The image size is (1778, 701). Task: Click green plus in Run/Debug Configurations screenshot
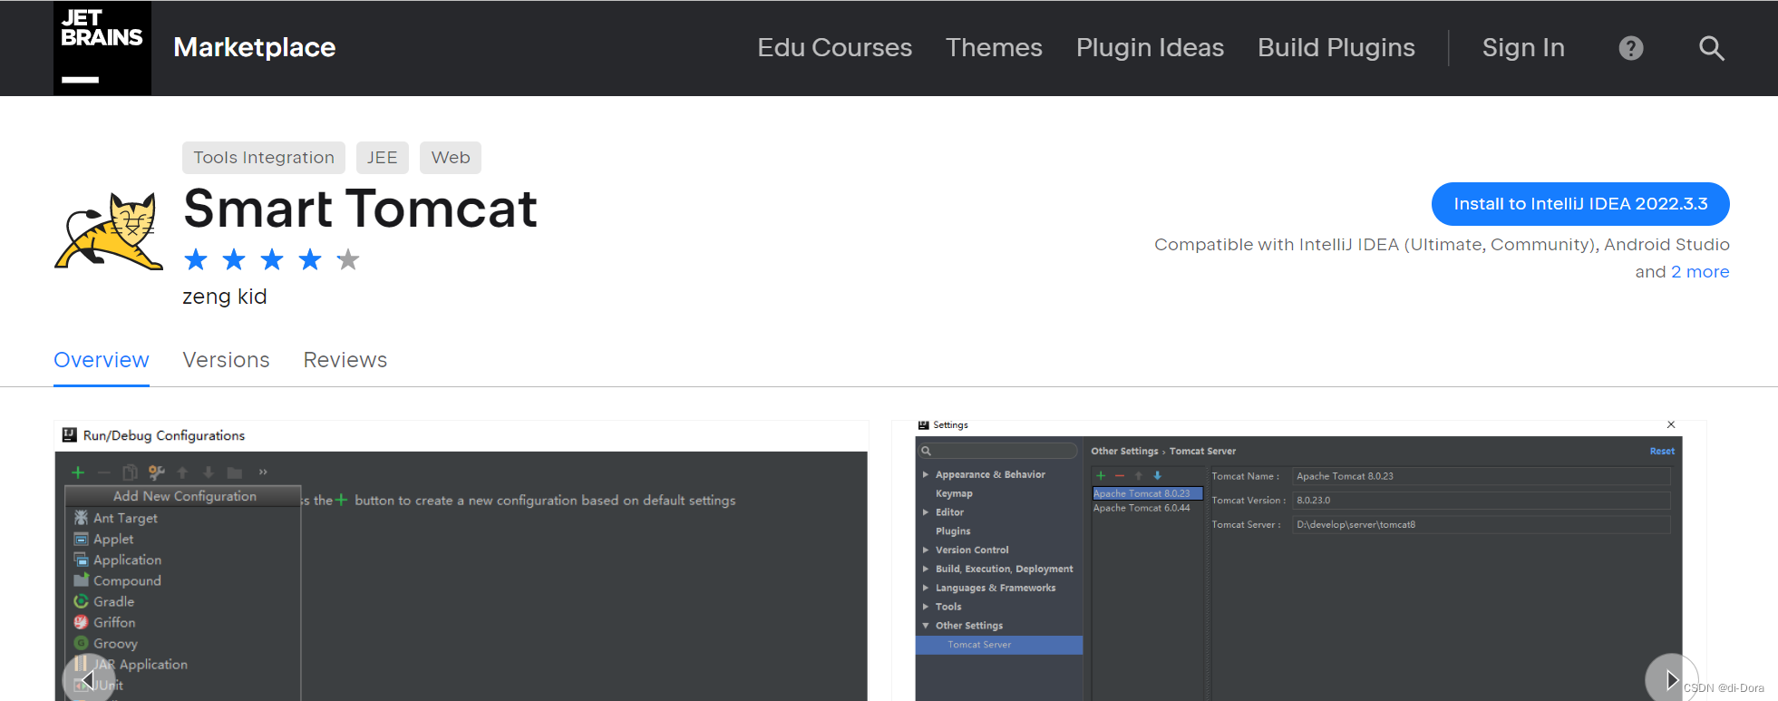point(78,472)
